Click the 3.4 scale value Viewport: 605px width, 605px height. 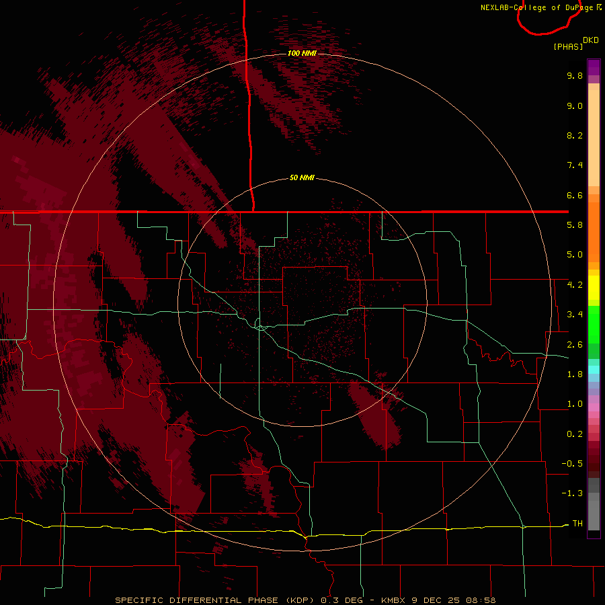(x=575, y=315)
